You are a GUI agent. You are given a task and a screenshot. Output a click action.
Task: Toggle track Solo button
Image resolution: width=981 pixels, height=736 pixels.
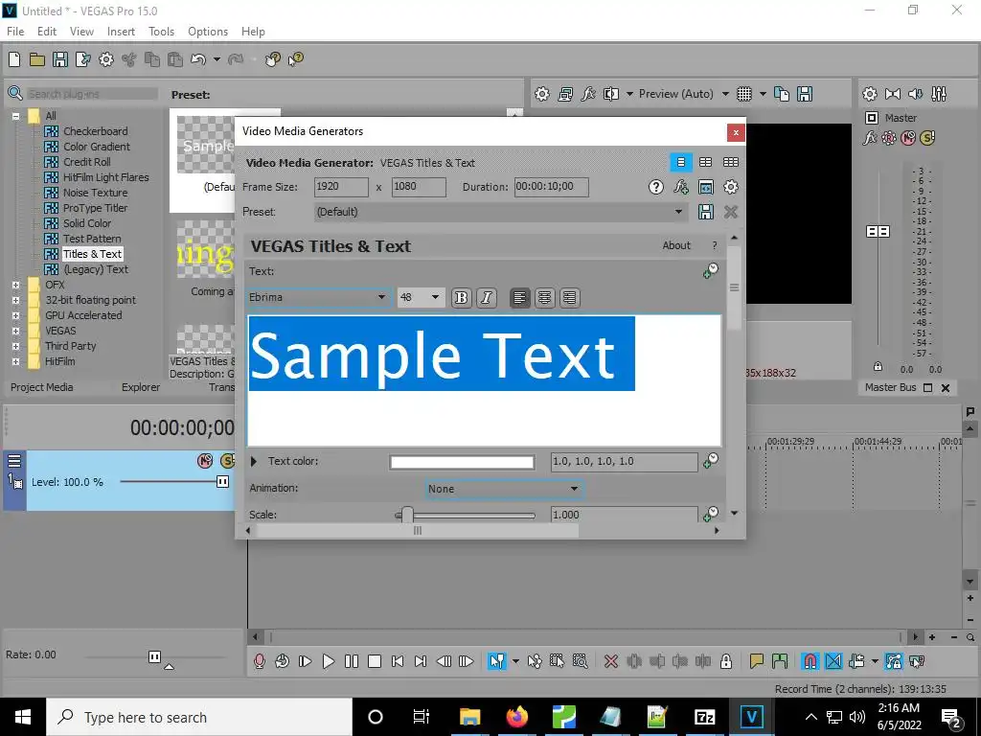click(x=228, y=461)
